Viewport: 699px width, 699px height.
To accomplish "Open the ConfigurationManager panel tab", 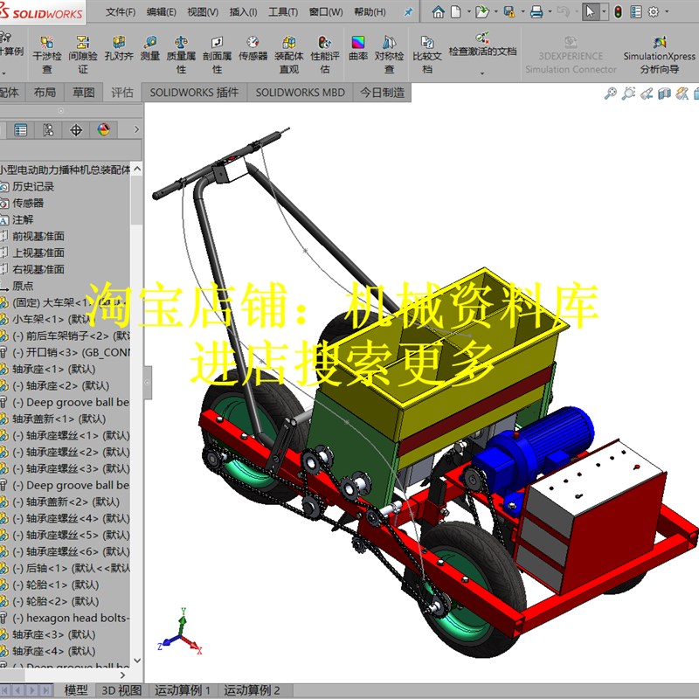I will [48, 130].
